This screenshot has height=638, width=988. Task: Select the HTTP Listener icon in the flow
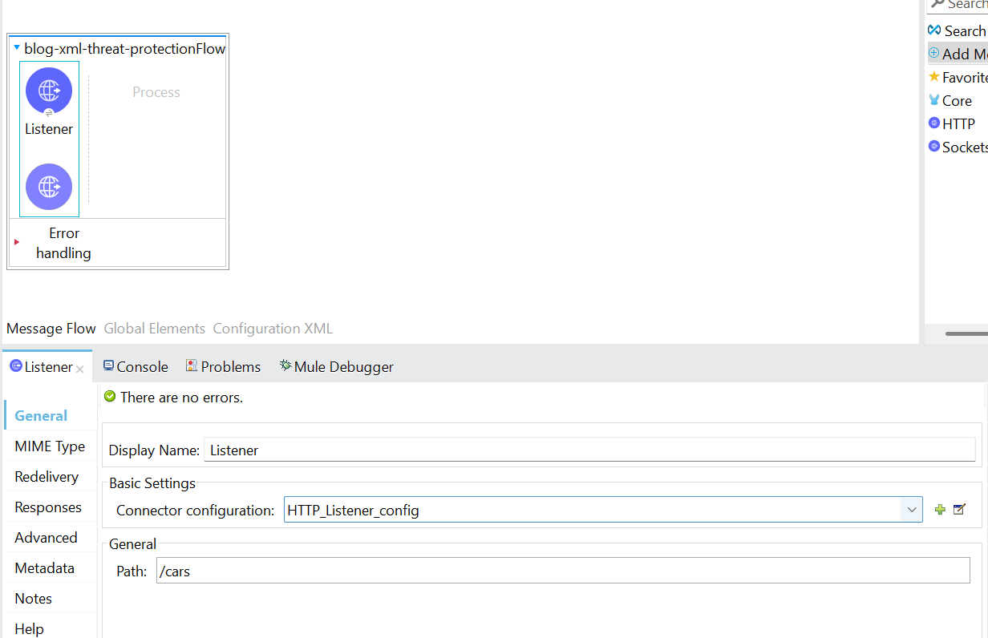click(x=49, y=91)
